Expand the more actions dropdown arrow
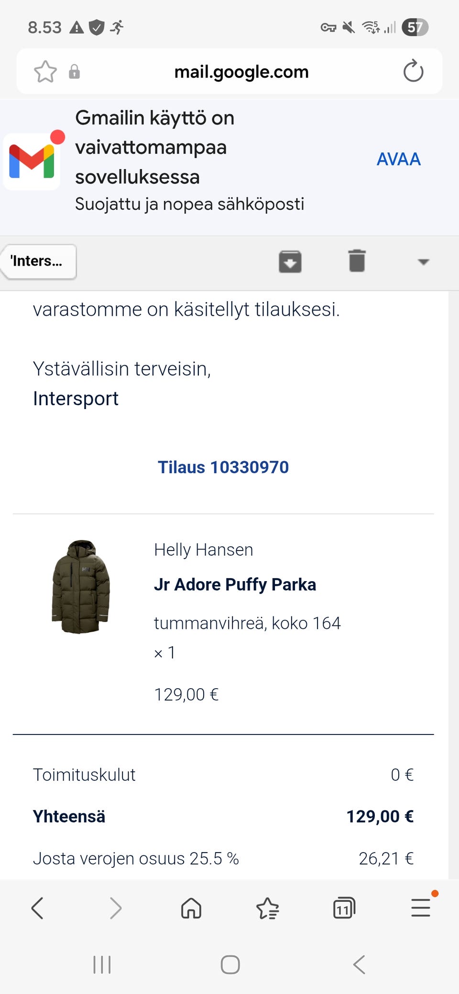The image size is (459, 994). click(x=423, y=262)
